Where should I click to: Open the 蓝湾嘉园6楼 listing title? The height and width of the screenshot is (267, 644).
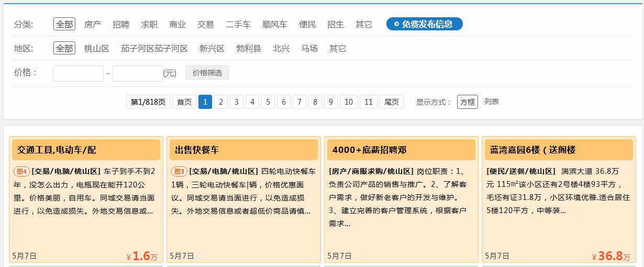[x=532, y=150]
